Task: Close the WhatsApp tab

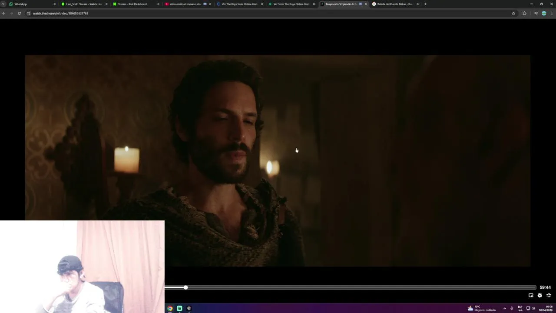Action: pyautogui.click(x=55, y=4)
